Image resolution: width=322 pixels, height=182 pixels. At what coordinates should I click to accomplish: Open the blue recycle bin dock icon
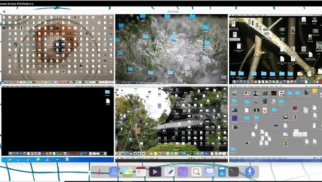point(222,172)
